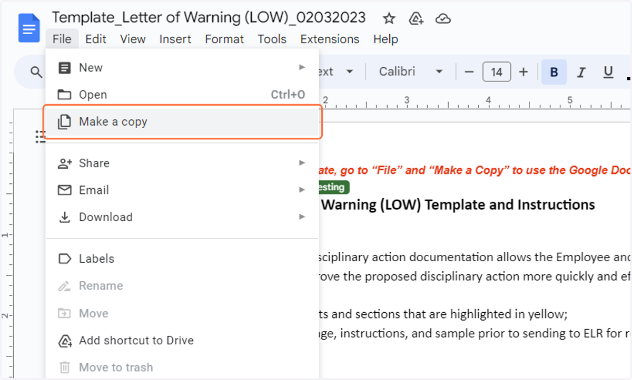Select Add shortcut to Drive

[182, 341]
